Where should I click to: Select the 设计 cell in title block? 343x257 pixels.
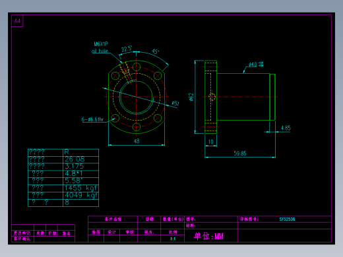point(111,232)
